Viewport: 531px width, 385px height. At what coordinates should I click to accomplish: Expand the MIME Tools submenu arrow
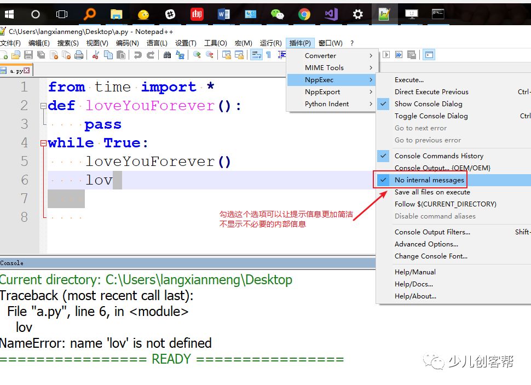tap(371, 68)
